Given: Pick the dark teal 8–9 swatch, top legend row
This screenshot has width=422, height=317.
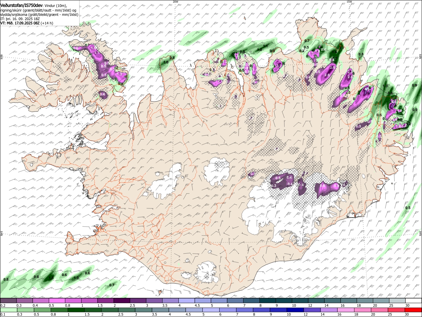Looking at the screenshot, I should pos(267,301).
